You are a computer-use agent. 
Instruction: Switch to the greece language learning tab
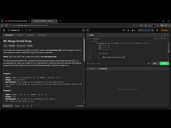click(x=18, y=21)
